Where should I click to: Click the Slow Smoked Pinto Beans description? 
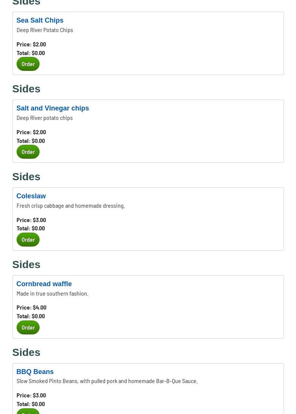click(107, 381)
